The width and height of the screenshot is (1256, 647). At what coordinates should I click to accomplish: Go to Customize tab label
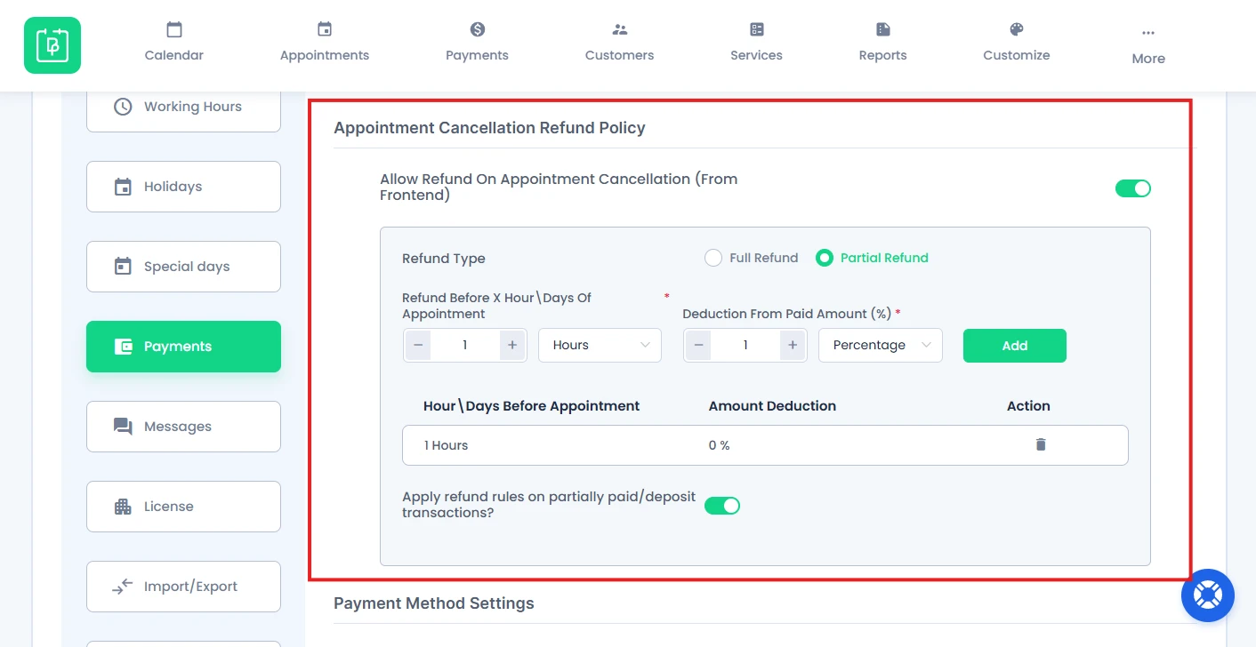pos(1017,55)
